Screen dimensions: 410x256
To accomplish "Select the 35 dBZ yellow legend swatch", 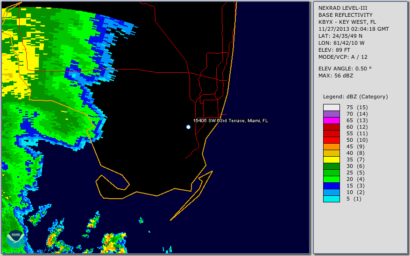I will coord(331,159).
